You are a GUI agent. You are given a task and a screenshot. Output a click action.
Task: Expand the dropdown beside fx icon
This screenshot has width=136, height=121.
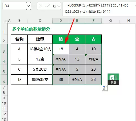click(59, 6)
